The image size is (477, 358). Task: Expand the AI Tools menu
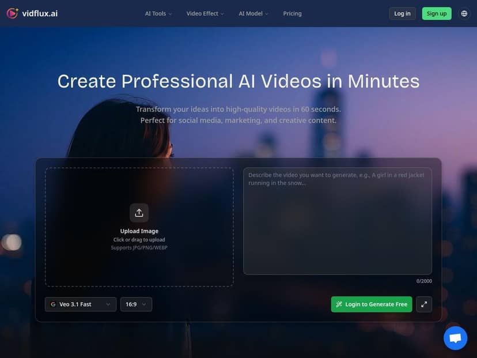click(158, 13)
